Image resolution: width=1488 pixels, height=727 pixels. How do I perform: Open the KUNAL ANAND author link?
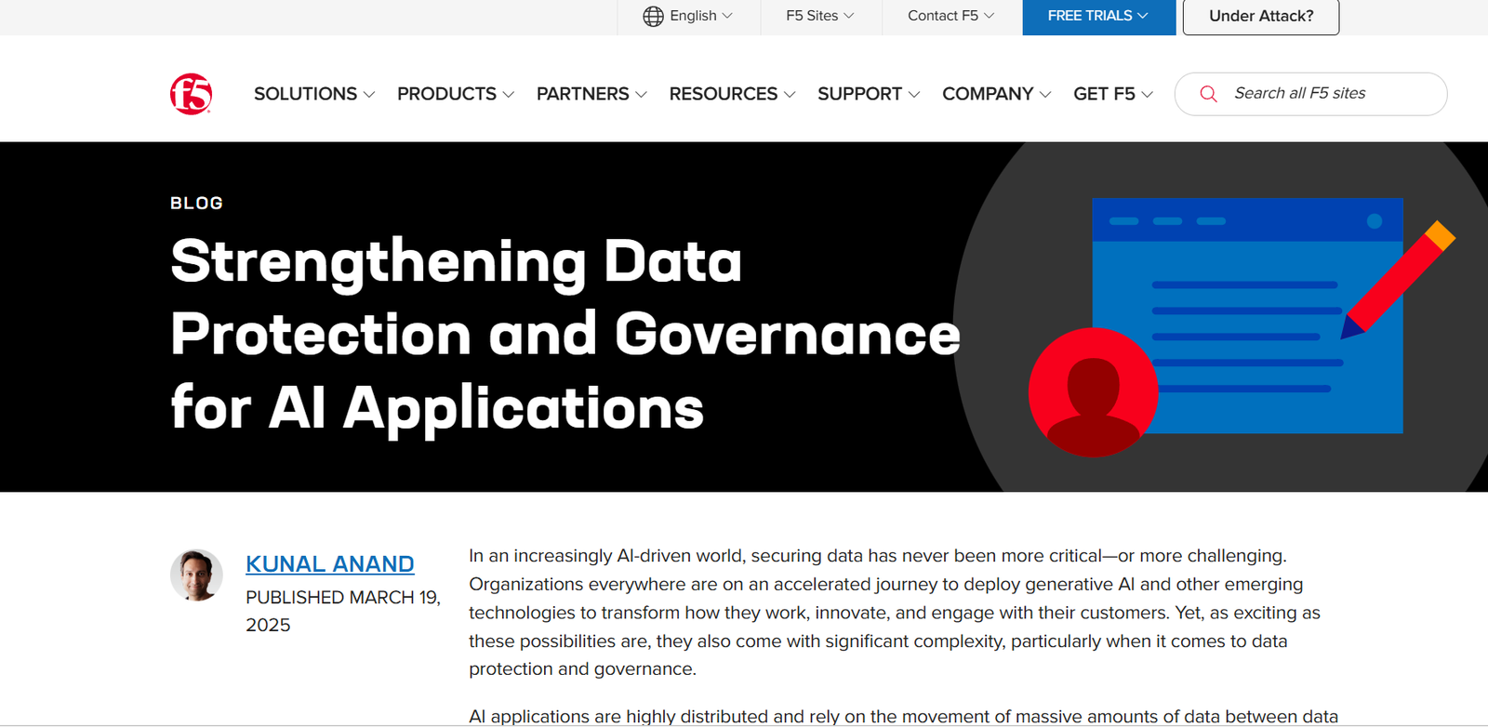point(329,564)
